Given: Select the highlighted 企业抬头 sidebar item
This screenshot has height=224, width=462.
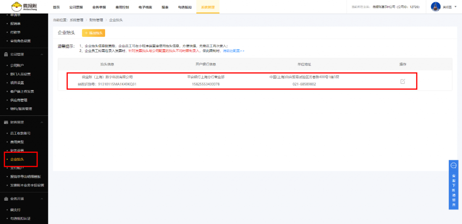Looking at the screenshot, I should pos(17,159).
